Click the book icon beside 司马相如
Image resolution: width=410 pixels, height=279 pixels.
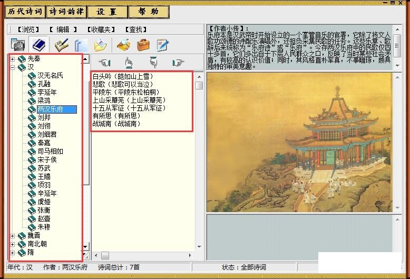point(32,152)
